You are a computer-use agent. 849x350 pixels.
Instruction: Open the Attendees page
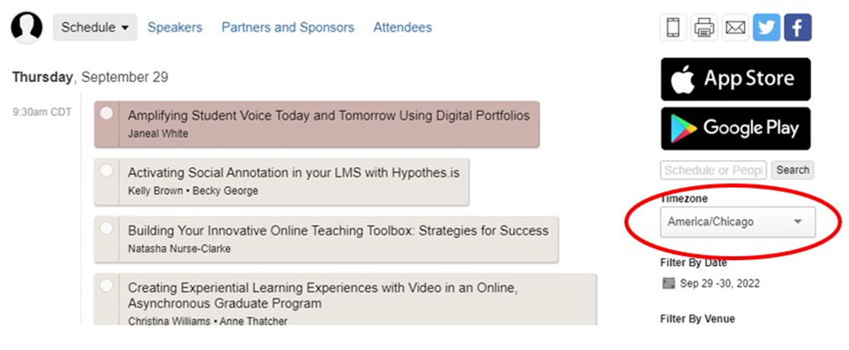click(402, 28)
